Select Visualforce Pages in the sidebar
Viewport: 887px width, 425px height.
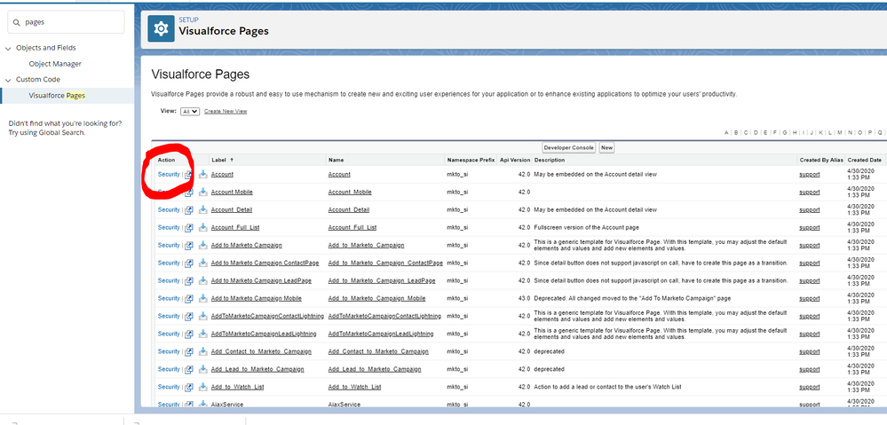point(57,95)
